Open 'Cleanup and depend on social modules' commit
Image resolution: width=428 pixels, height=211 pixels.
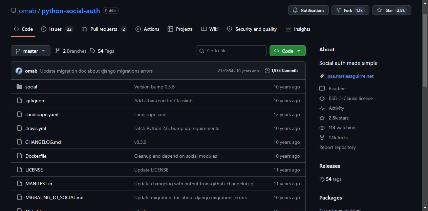[x=175, y=156]
